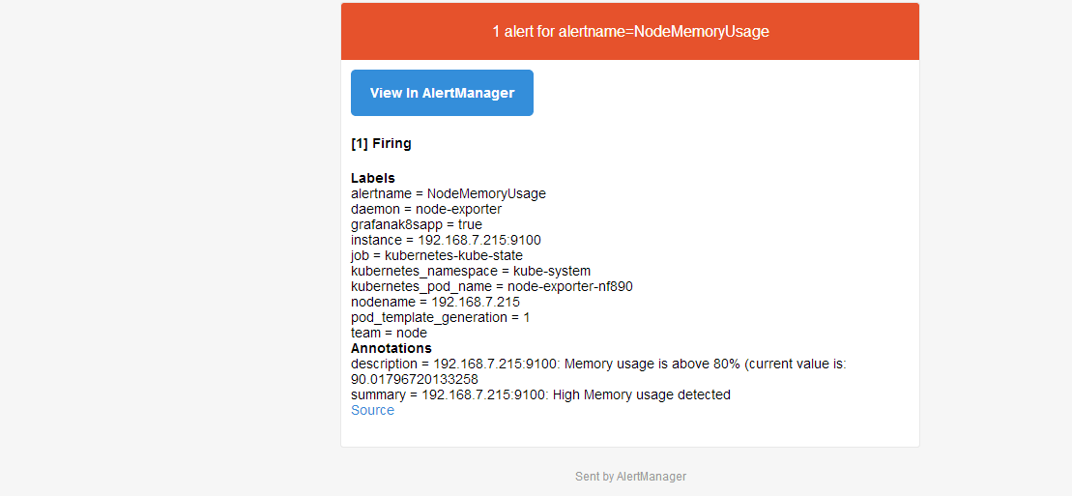The width and height of the screenshot is (1072, 496).
Task: Click the Labels section heading
Action: (x=372, y=178)
